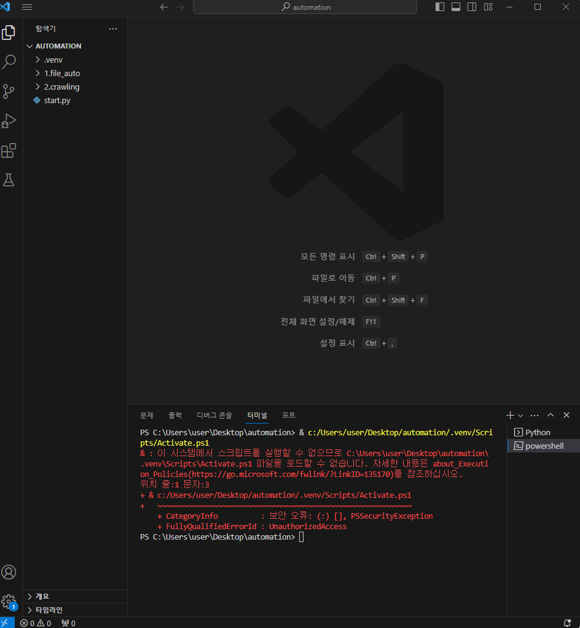Open the Testing flask icon

coord(9,180)
